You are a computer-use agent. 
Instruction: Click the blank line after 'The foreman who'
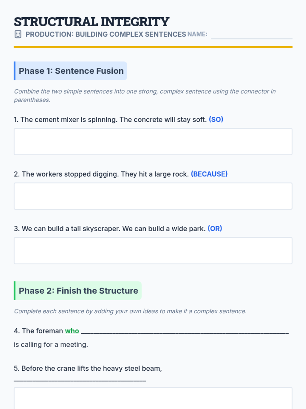[x=185, y=331]
